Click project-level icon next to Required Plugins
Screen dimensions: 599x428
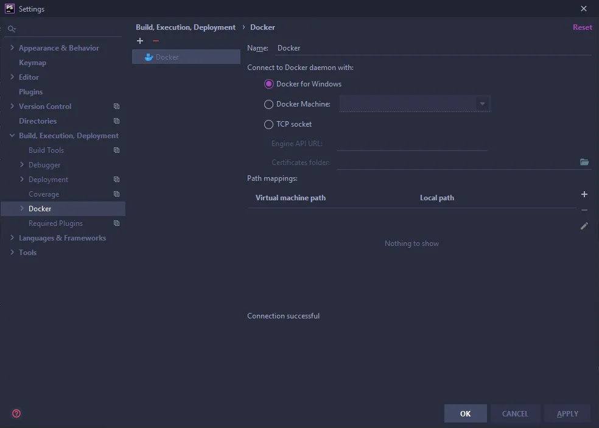click(x=116, y=223)
